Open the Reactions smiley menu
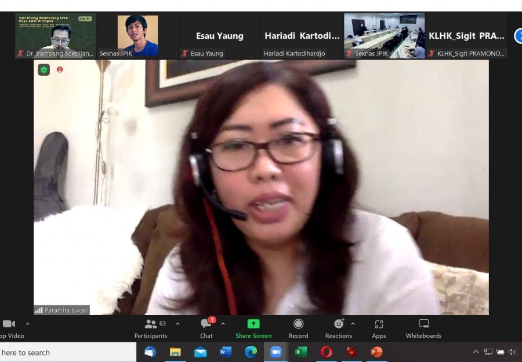 click(x=339, y=329)
